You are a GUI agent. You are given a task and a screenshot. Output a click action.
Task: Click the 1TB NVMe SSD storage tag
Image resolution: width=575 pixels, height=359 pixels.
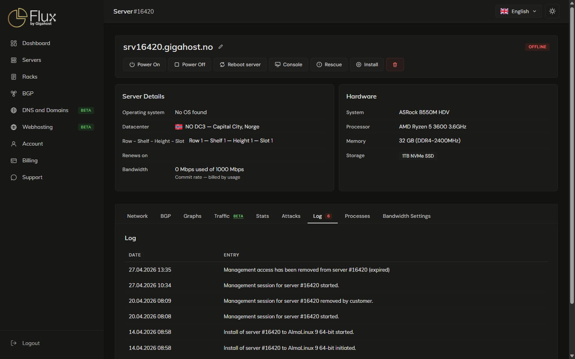click(418, 156)
